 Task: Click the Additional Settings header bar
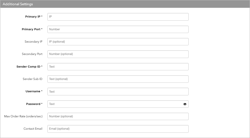point(125,4)
